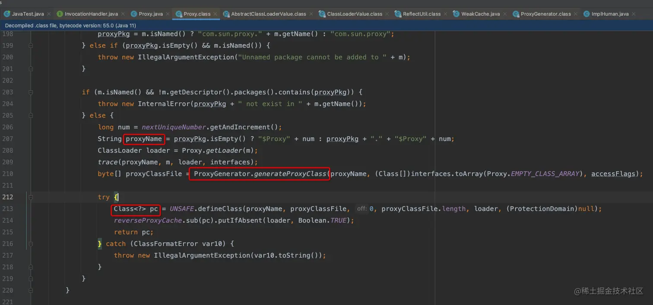Fold the try block at line 212
This screenshot has height=305, width=653.
coord(31,197)
